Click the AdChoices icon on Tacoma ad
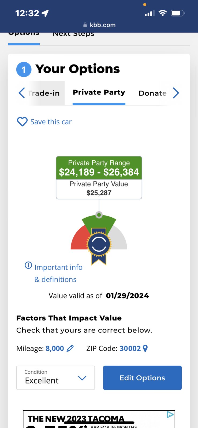This screenshot has height=428, width=198. tap(170, 415)
